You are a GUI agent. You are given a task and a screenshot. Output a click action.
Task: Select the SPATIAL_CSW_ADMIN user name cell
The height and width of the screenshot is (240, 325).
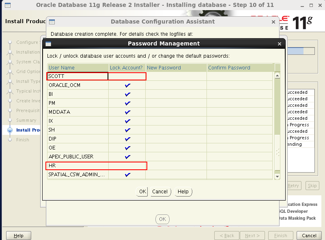click(x=78, y=175)
